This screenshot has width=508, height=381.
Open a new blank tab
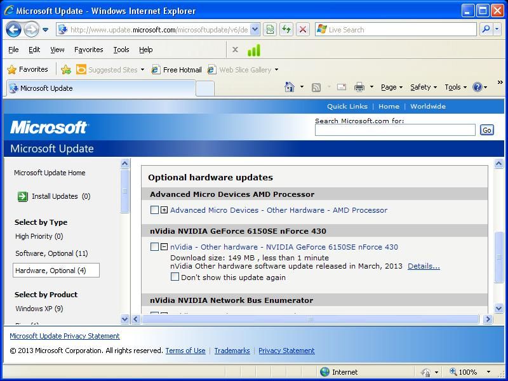coord(205,88)
